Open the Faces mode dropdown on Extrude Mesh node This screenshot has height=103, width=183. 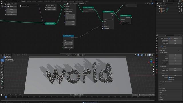click(108, 19)
